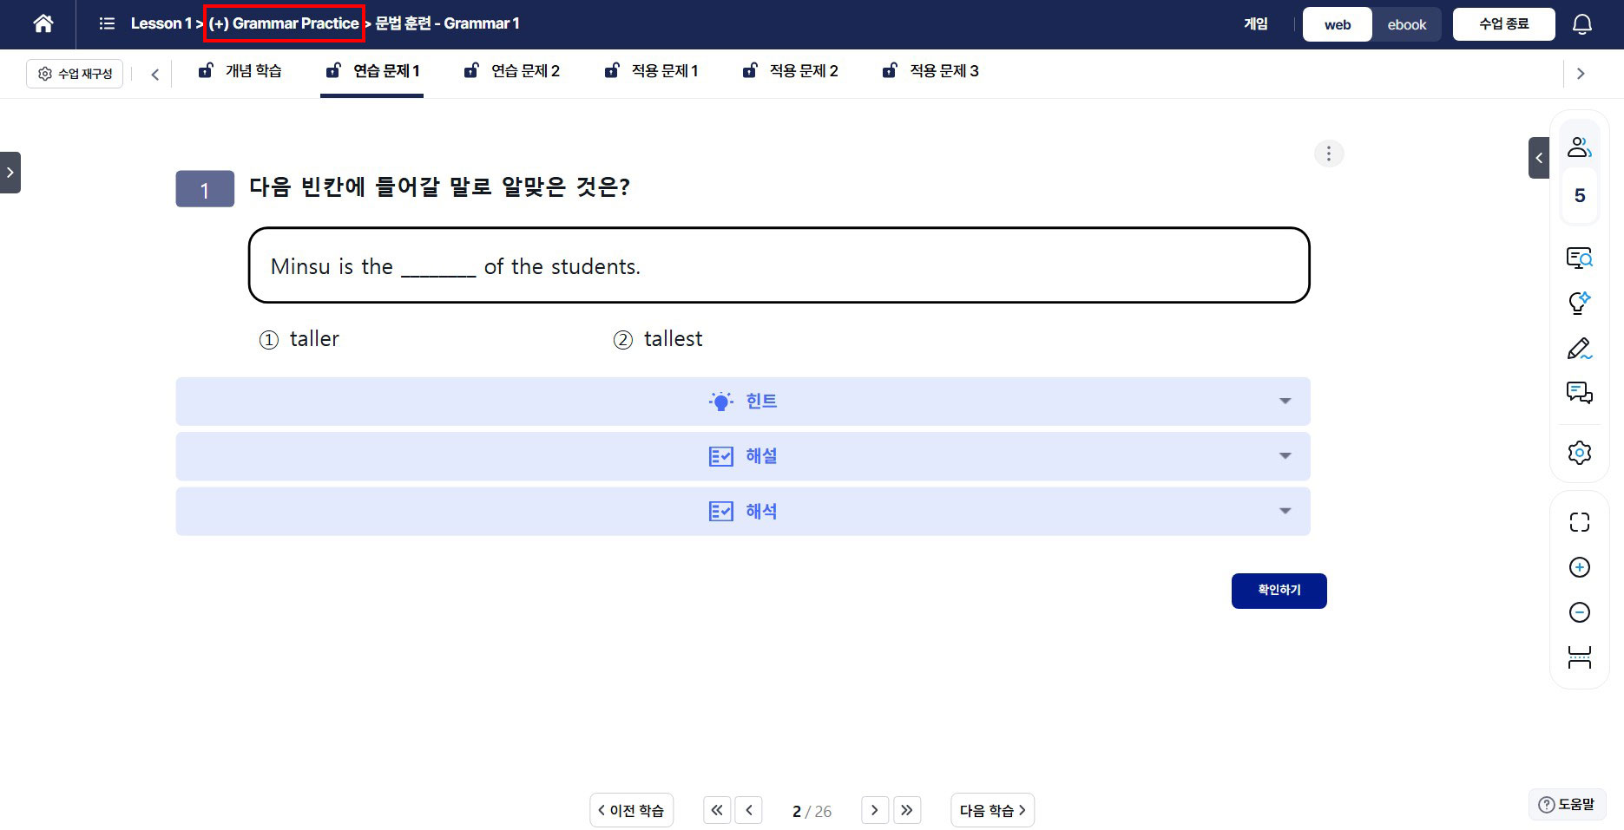The width and height of the screenshot is (1624, 830).
Task: Click the 확인하기 confirm button
Action: point(1279,591)
